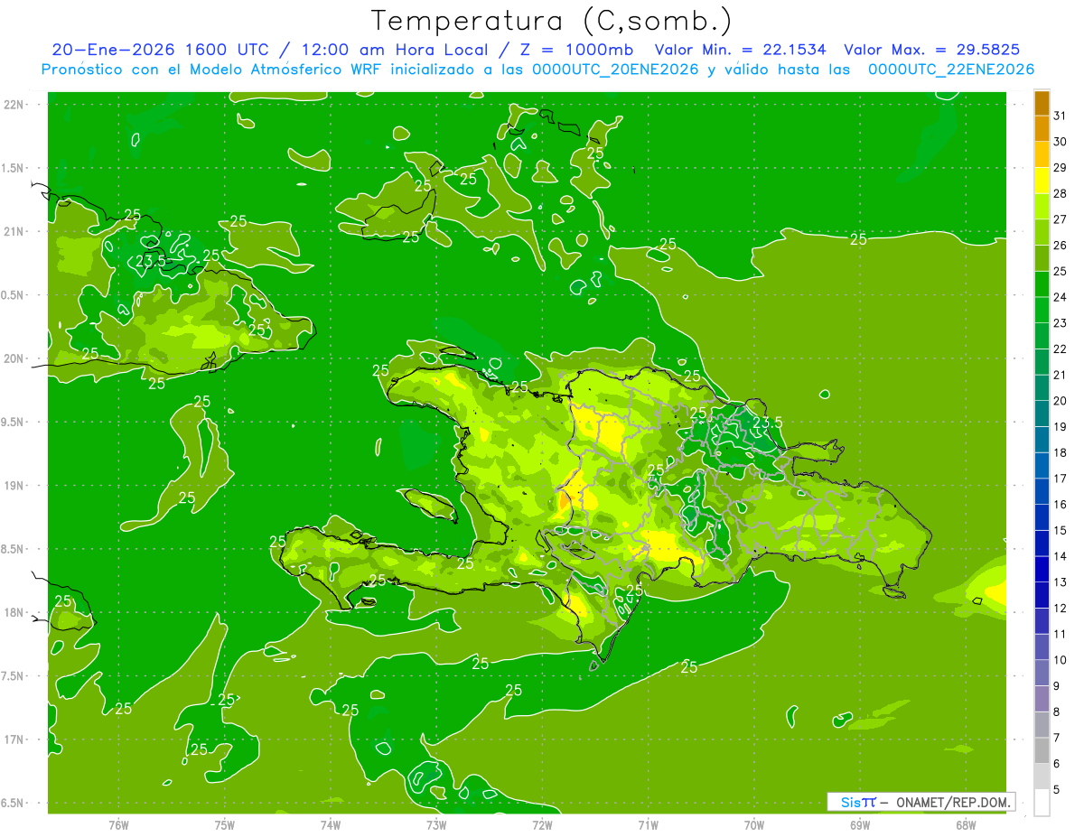Click the "76W" longitude axis label
Image resolution: width=1084 pixels, height=837 pixels.
pos(118,825)
